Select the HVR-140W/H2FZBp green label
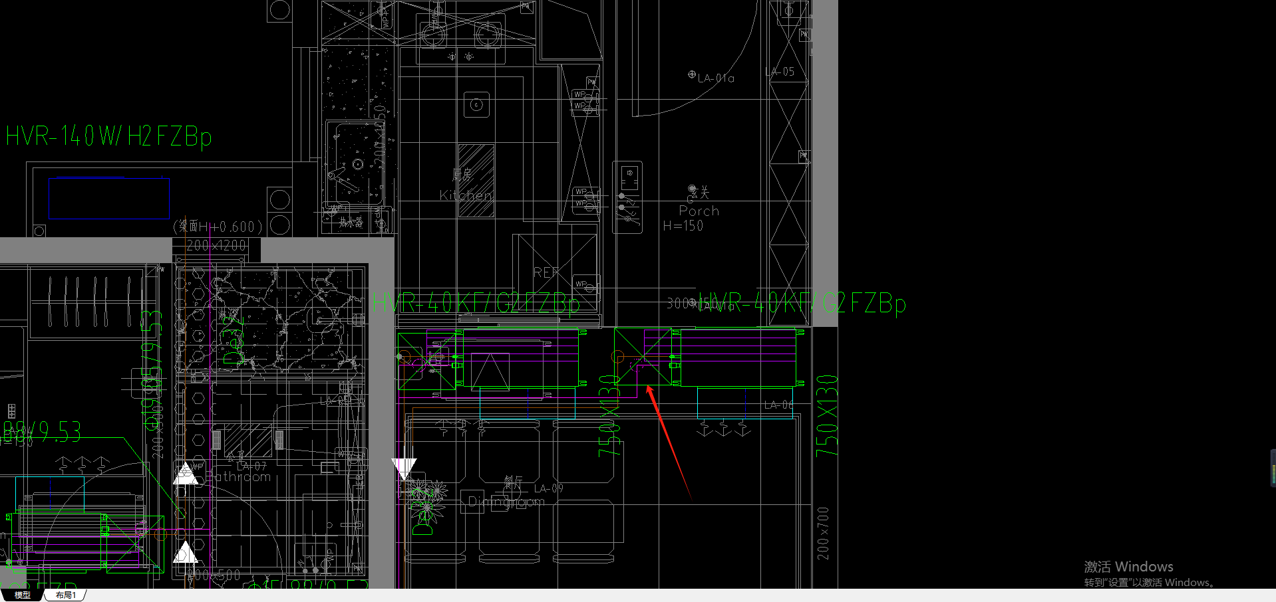 [x=109, y=136]
